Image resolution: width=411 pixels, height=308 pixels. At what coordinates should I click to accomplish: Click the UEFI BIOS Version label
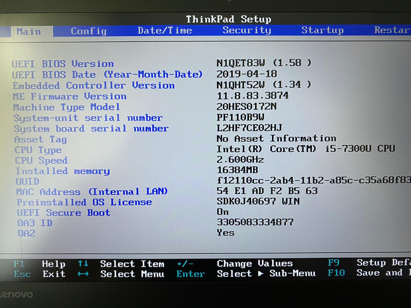63,64
